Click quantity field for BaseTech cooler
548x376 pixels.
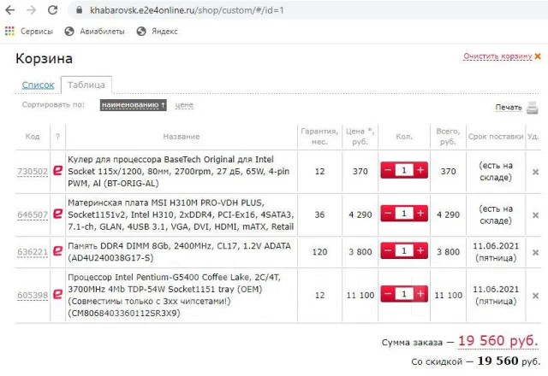click(404, 170)
